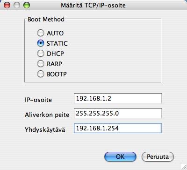187x170 pixels.
Task: Click the Aliverkon peite label
Action: pos(47,115)
